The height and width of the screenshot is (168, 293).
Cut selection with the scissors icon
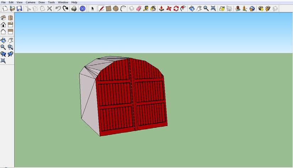[28, 9]
